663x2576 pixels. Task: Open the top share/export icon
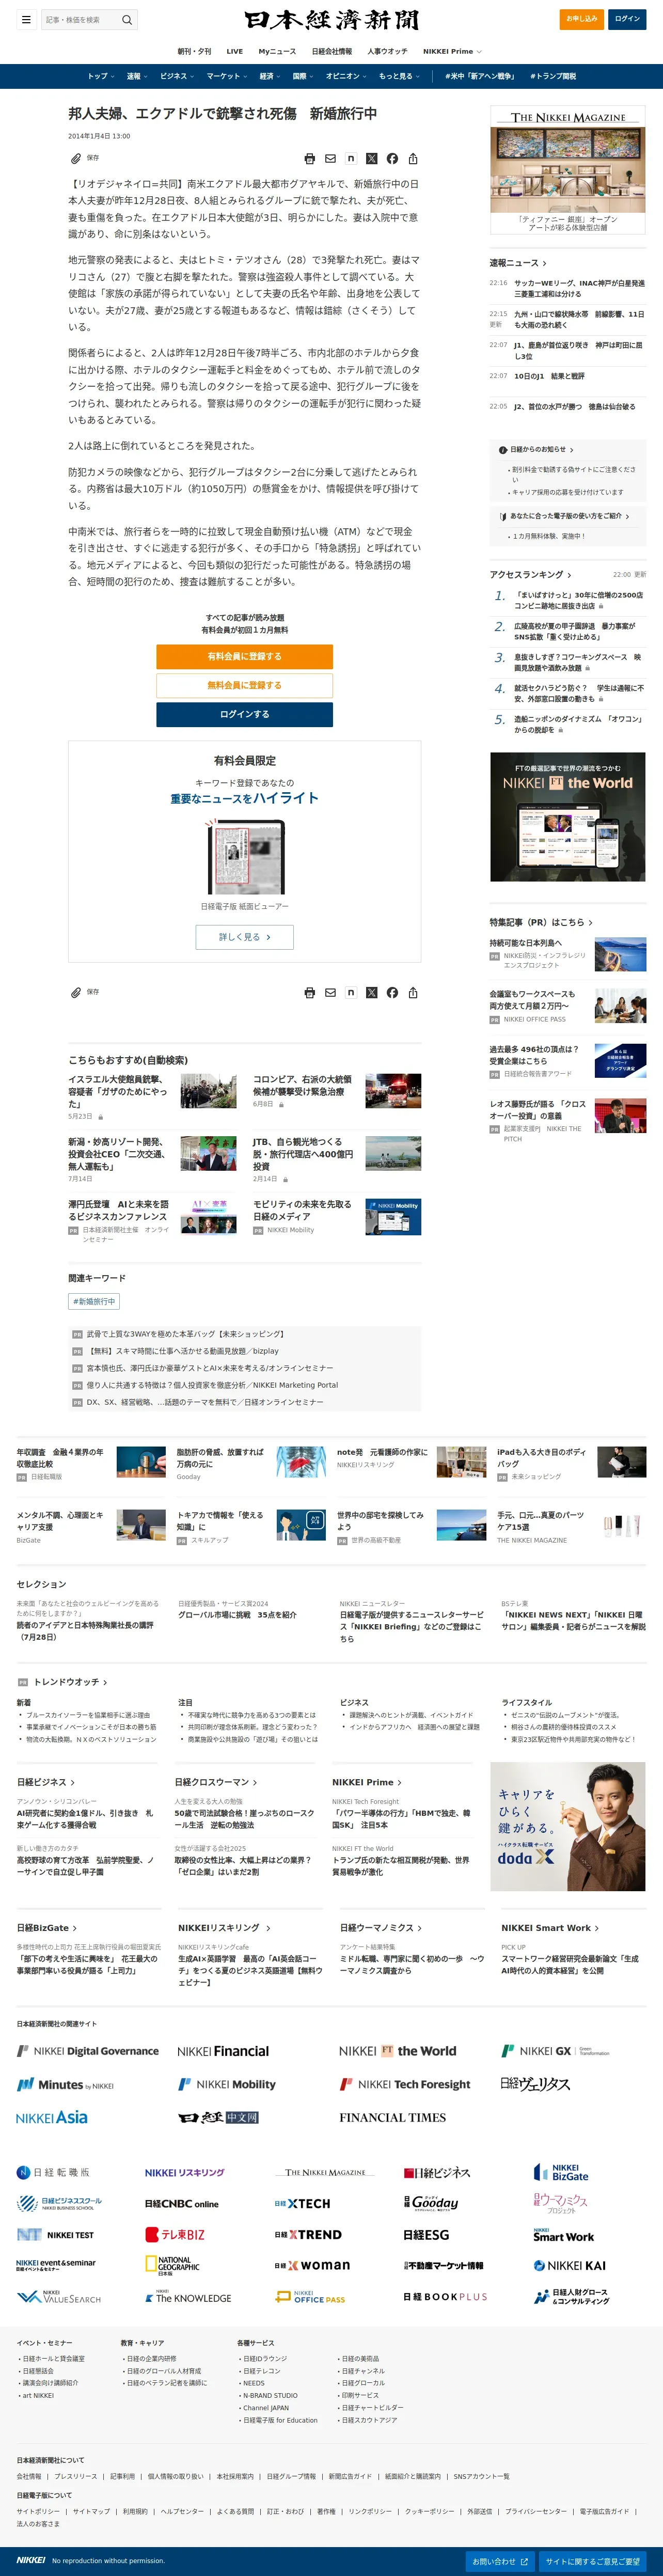click(413, 158)
